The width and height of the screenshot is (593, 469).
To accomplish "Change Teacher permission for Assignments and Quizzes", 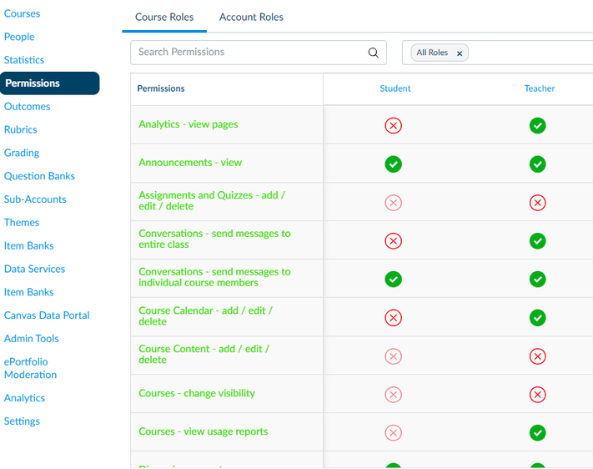I will [538, 202].
